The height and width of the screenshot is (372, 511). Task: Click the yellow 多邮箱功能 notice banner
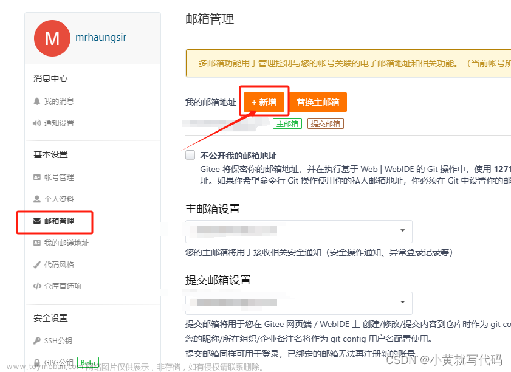coord(348,63)
